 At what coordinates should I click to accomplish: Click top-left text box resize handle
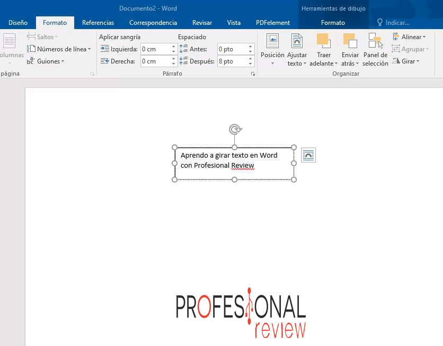click(x=174, y=147)
